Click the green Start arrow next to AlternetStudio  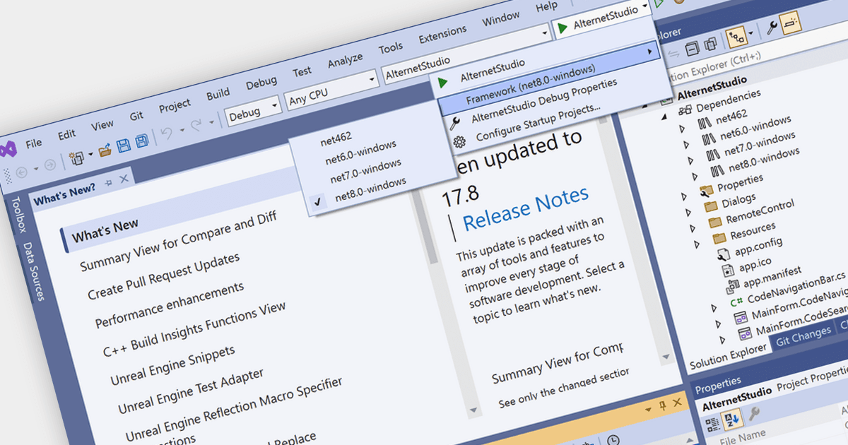click(563, 28)
